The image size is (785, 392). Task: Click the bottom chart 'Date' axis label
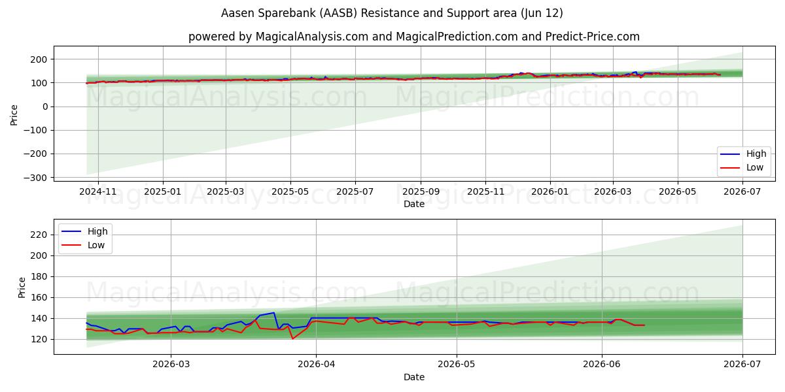coord(414,377)
